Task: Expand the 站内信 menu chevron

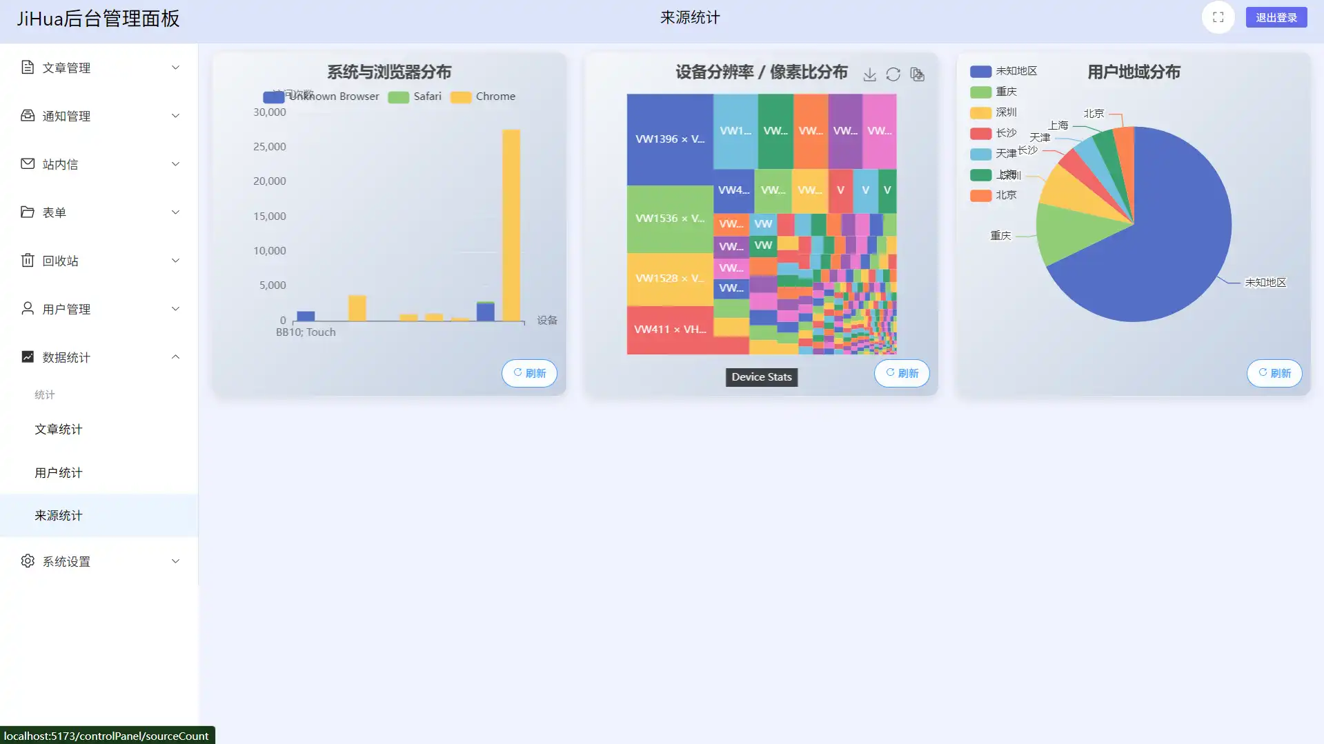Action: coord(175,164)
